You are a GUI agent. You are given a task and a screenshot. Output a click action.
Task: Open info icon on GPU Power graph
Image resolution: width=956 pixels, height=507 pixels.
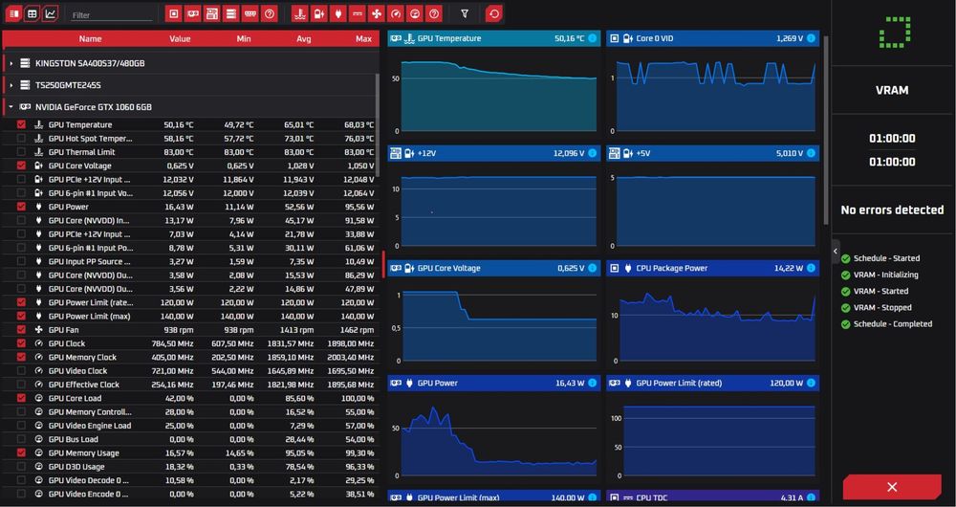(x=592, y=384)
